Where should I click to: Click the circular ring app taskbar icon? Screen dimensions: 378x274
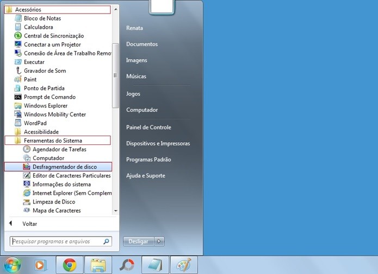pyautogui.click(x=127, y=265)
